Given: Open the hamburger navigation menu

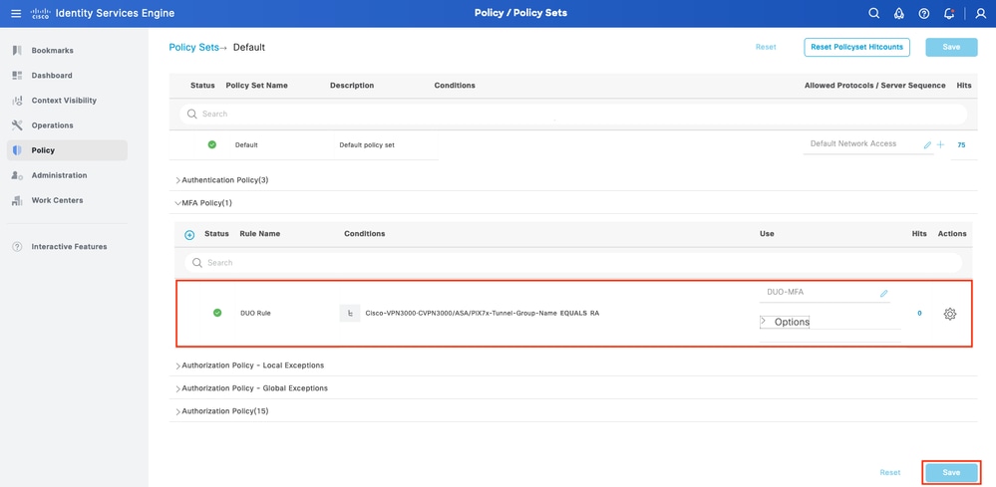Looking at the screenshot, I should (16, 13).
